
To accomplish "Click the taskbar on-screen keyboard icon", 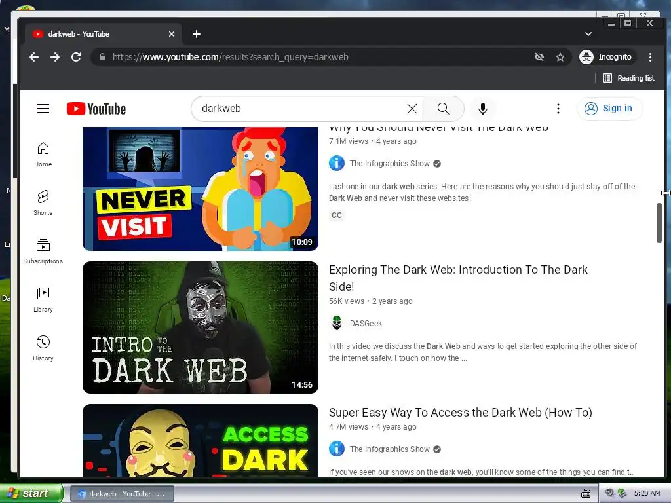I will tap(586, 494).
